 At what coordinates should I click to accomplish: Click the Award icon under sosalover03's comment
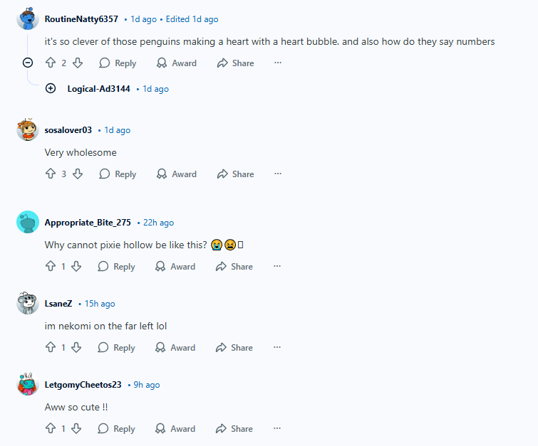coord(162,174)
